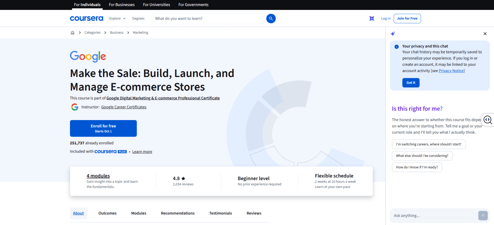494x225 pixels.
Task: Choose 'How do I know if I'm ready?' suggestion
Action: (417, 167)
